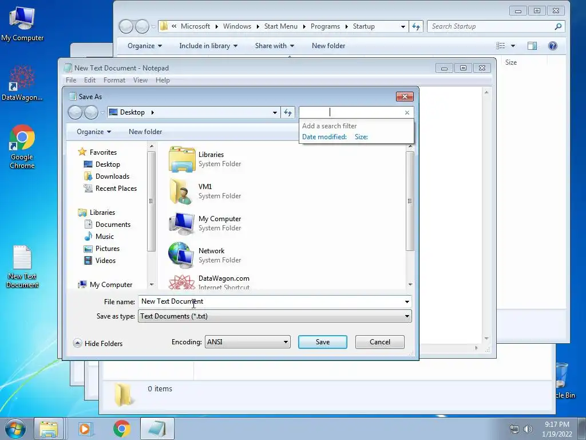Click the Save button
586x440 pixels.
pyautogui.click(x=323, y=342)
